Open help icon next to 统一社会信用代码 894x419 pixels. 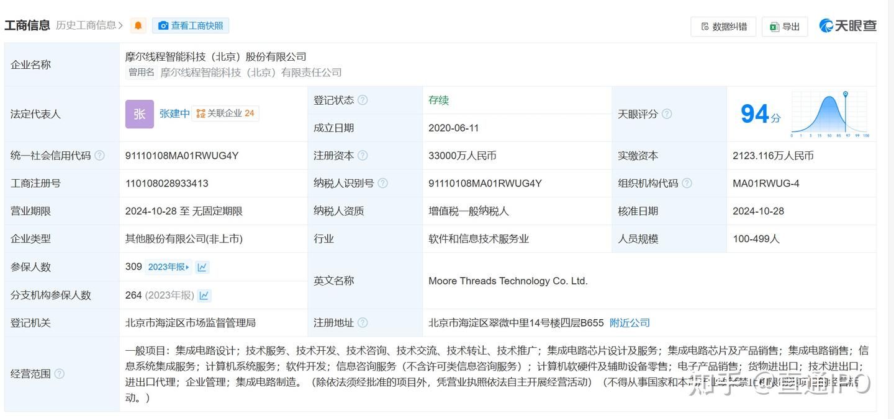pos(99,156)
